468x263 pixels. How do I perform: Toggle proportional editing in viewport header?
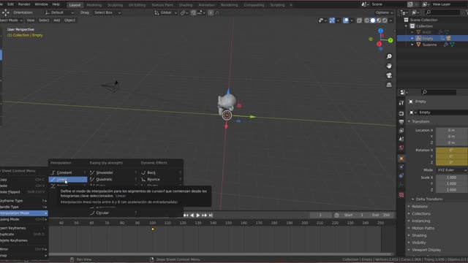[x=211, y=12]
